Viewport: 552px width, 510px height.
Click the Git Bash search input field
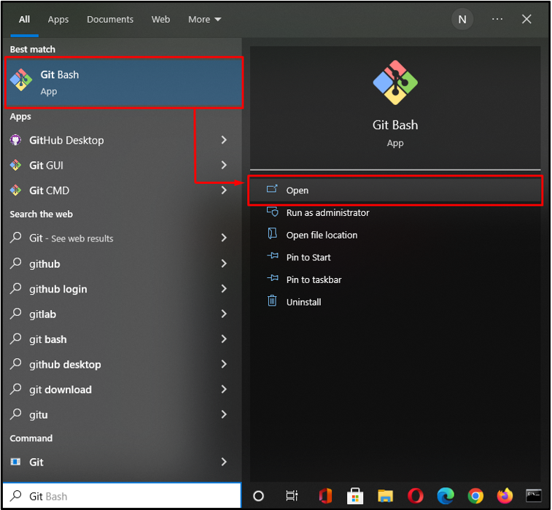pyautogui.click(x=122, y=496)
